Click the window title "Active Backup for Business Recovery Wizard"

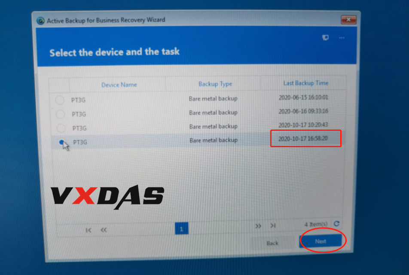coord(106,20)
